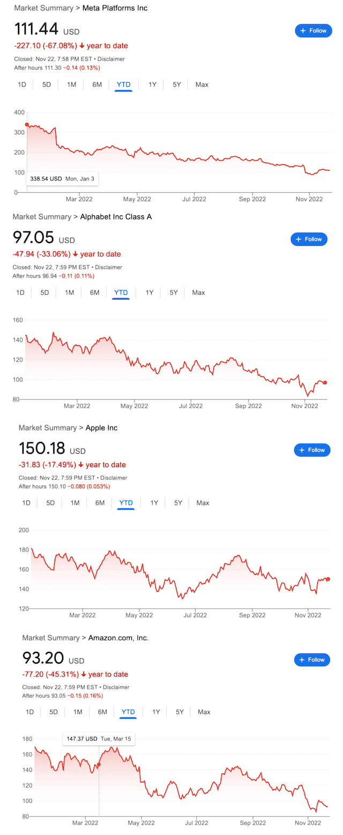Screen dimensions: 343x835
Task: Click the Jan 3 red dot on Meta chart
Action: point(27,125)
